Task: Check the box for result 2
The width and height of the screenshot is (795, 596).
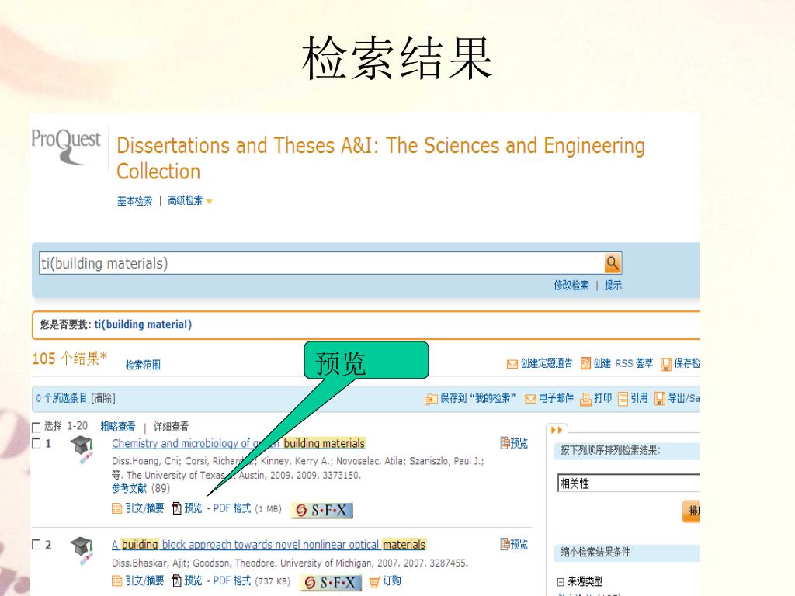Action: coord(36,544)
